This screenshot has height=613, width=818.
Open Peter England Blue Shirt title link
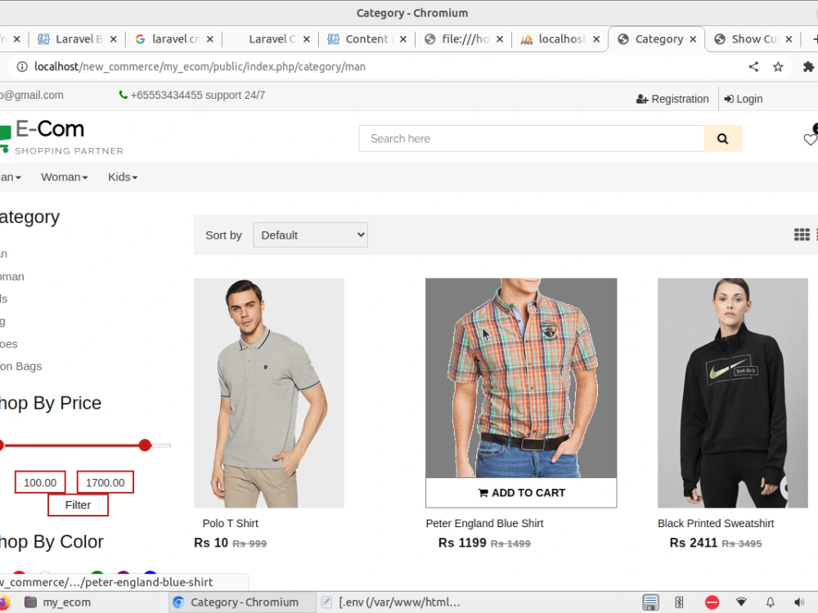484,523
